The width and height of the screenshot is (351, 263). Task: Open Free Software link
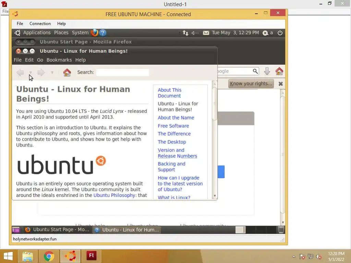point(173,126)
